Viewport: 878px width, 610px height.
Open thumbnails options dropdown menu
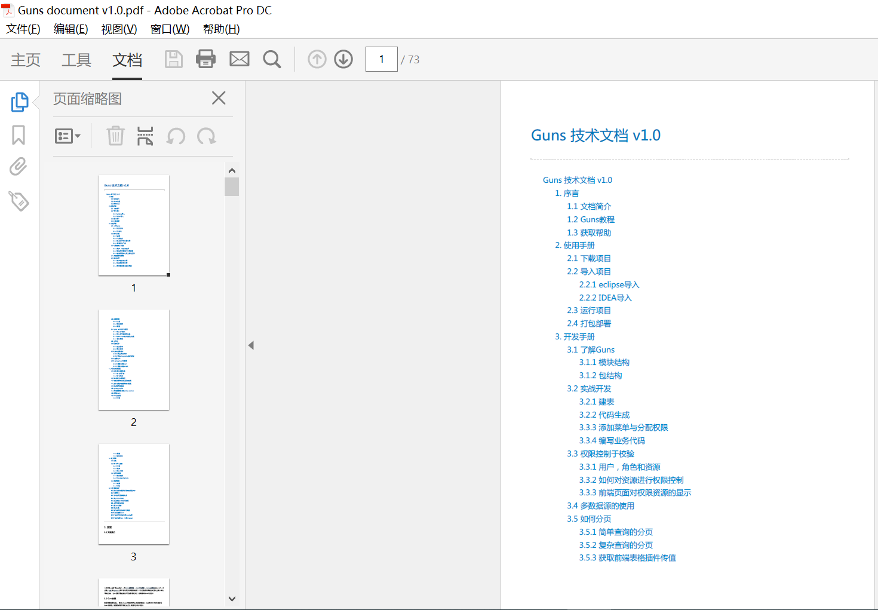coord(67,136)
